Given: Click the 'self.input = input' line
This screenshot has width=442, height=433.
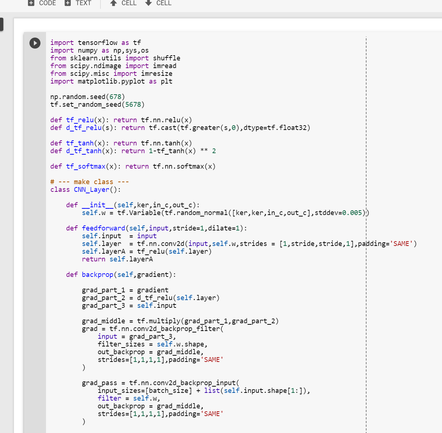Looking at the screenshot, I should click(119, 236).
